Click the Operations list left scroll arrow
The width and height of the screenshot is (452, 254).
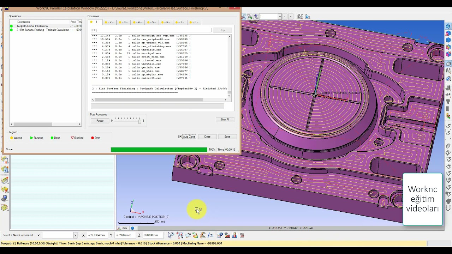12,124
